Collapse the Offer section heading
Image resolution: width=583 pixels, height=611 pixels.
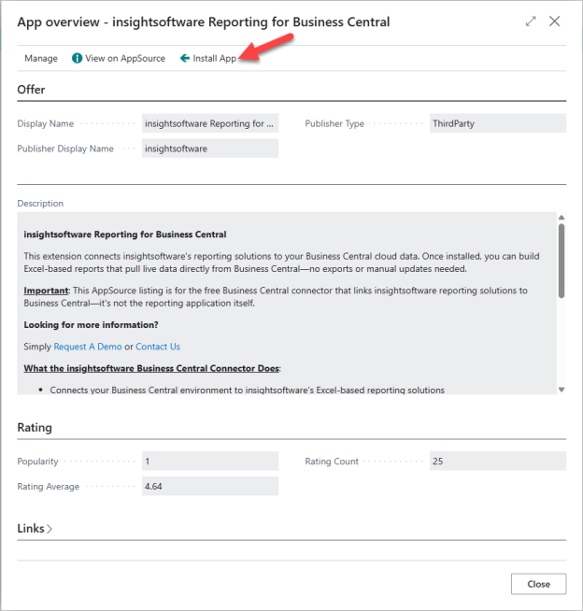coord(31,90)
